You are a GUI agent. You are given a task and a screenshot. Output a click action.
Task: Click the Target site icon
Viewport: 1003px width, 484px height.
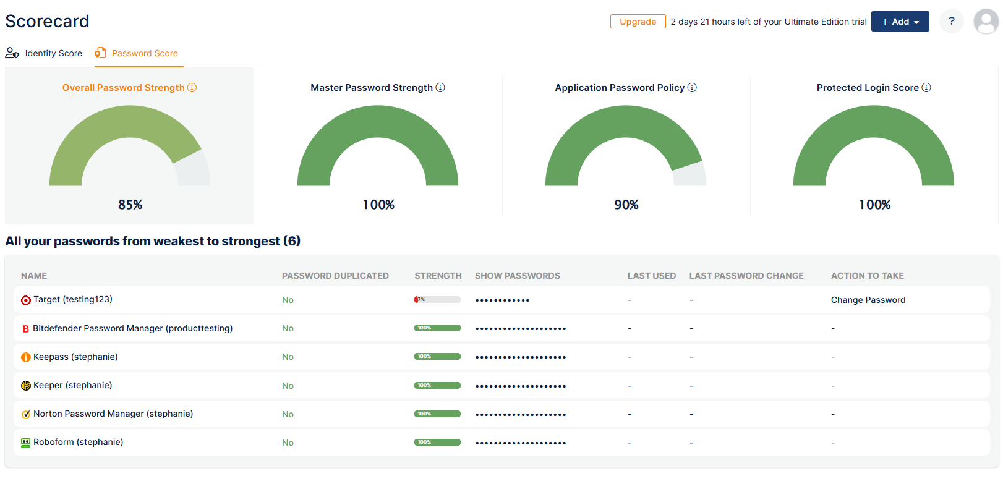tap(26, 300)
